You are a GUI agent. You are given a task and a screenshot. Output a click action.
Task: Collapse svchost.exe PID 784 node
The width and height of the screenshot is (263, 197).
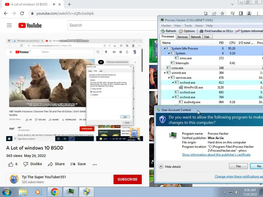[173, 97]
